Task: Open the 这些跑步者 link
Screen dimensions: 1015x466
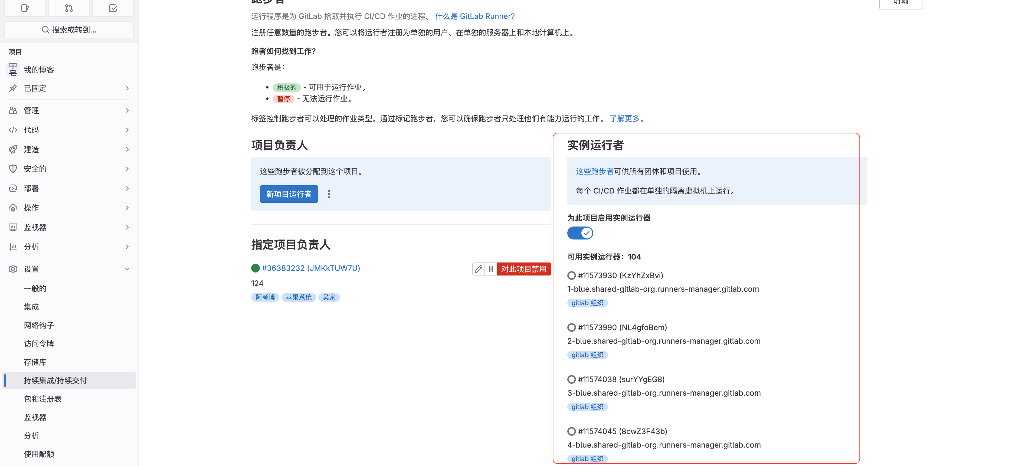Action: pyautogui.click(x=595, y=171)
